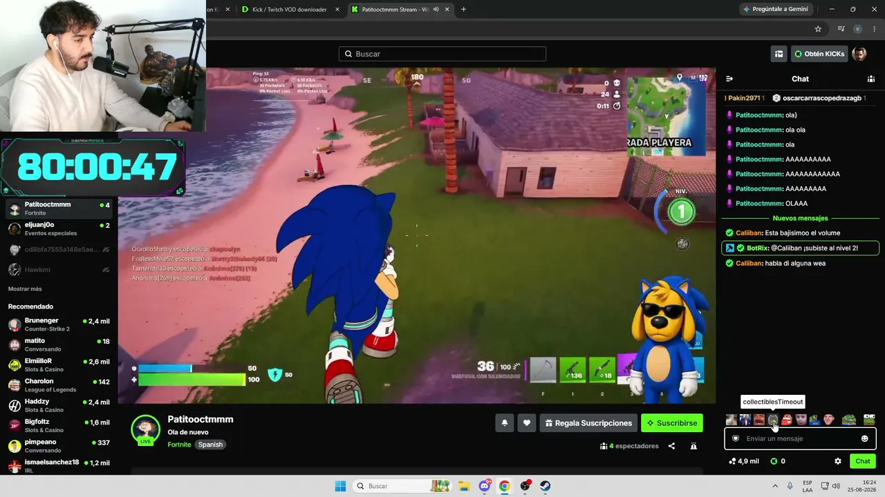Collapse the chat panel with arrow icon

[729, 79]
